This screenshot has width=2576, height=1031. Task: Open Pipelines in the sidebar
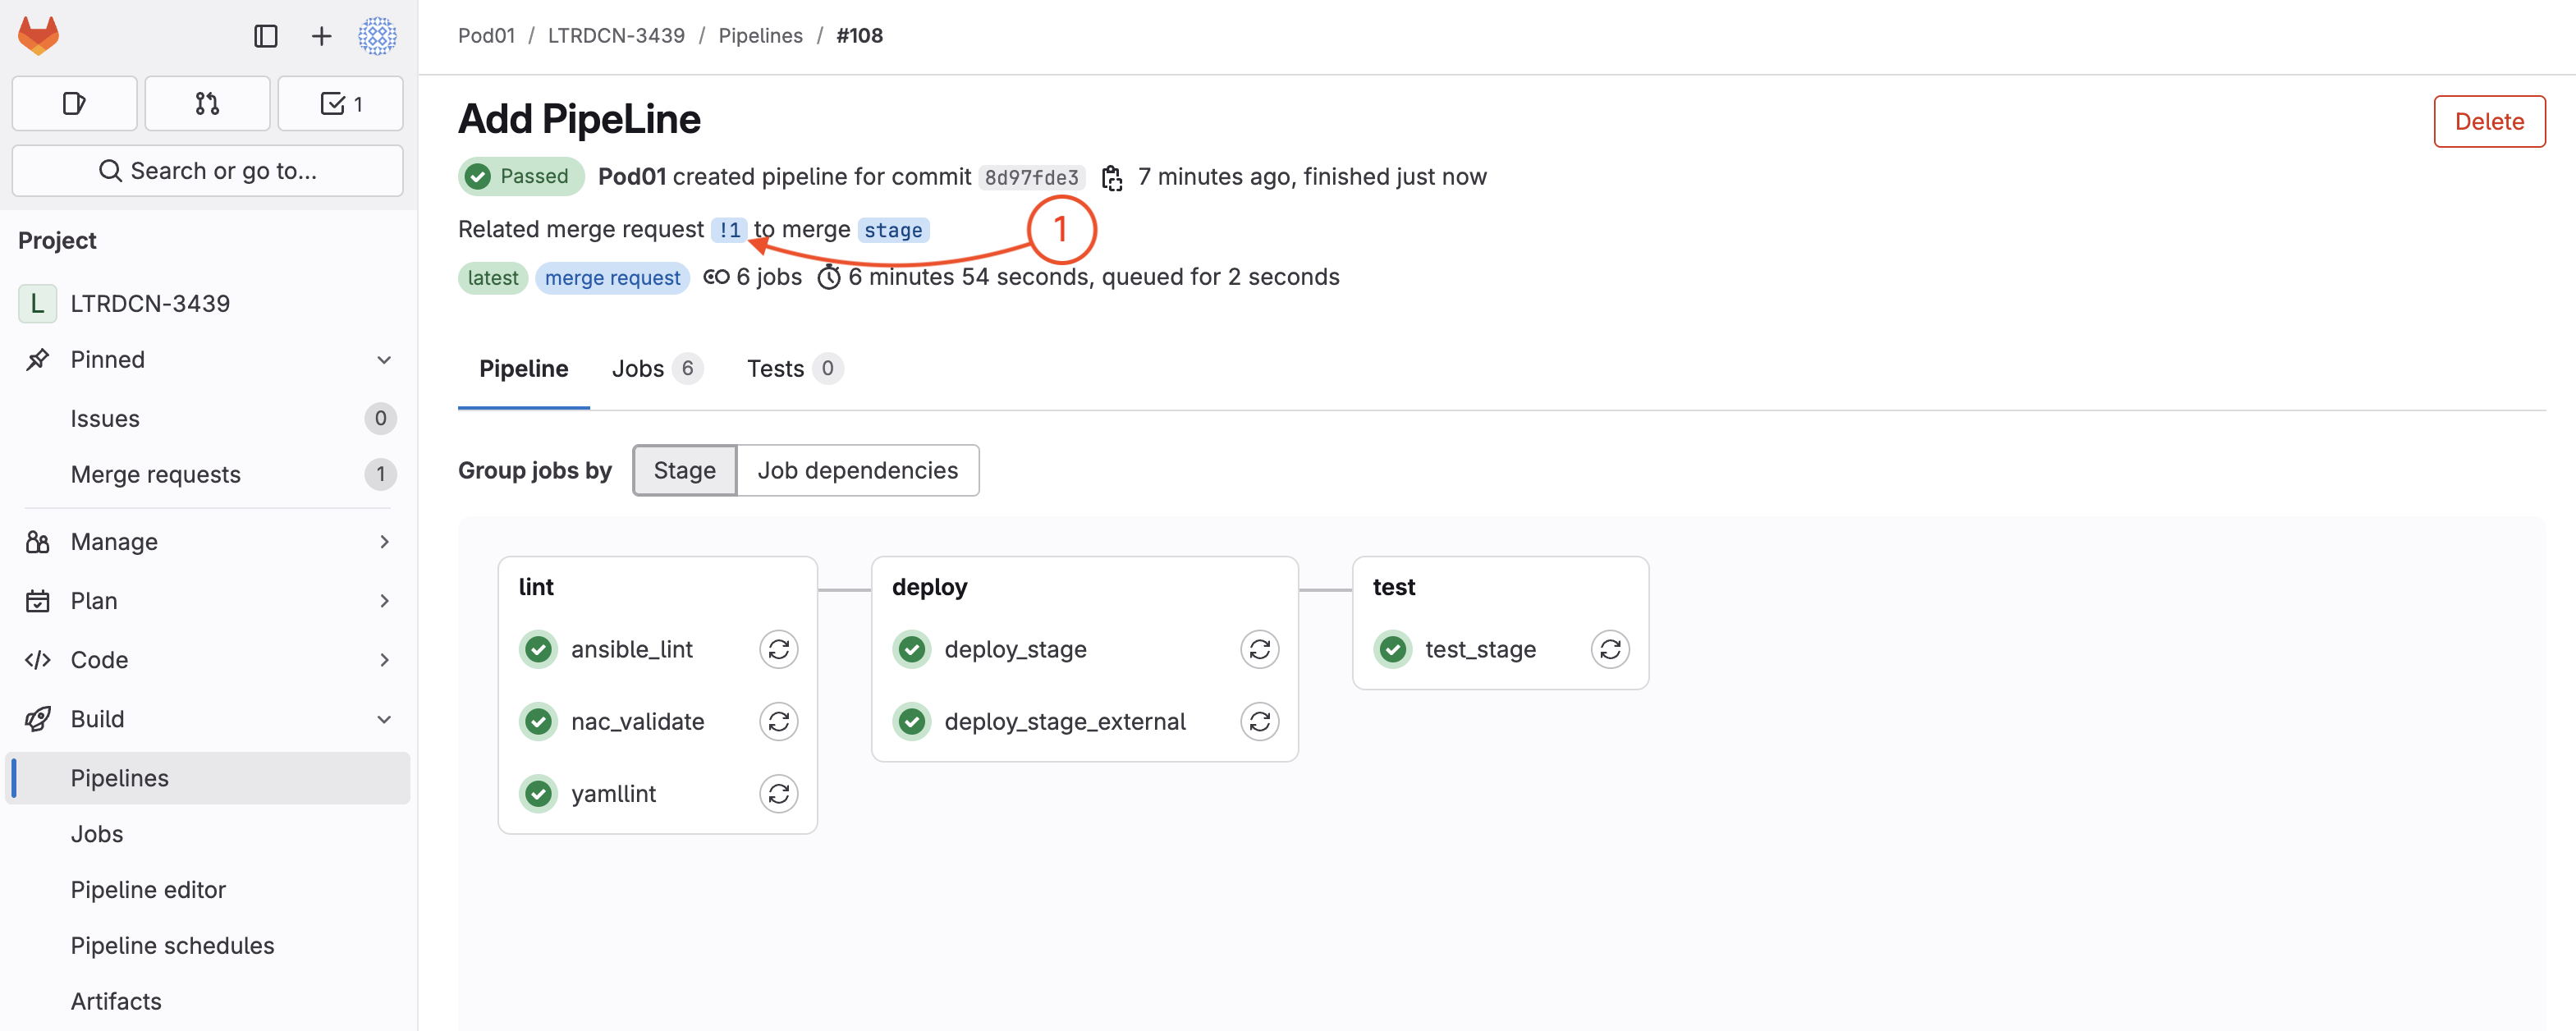[x=208, y=778]
